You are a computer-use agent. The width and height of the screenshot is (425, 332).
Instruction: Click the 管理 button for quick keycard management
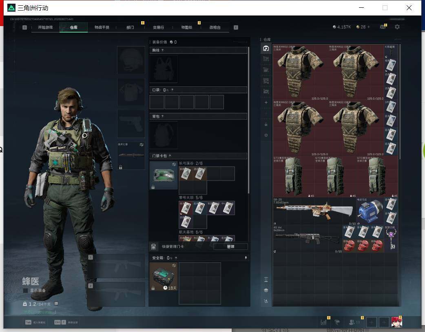tap(230, 247)
